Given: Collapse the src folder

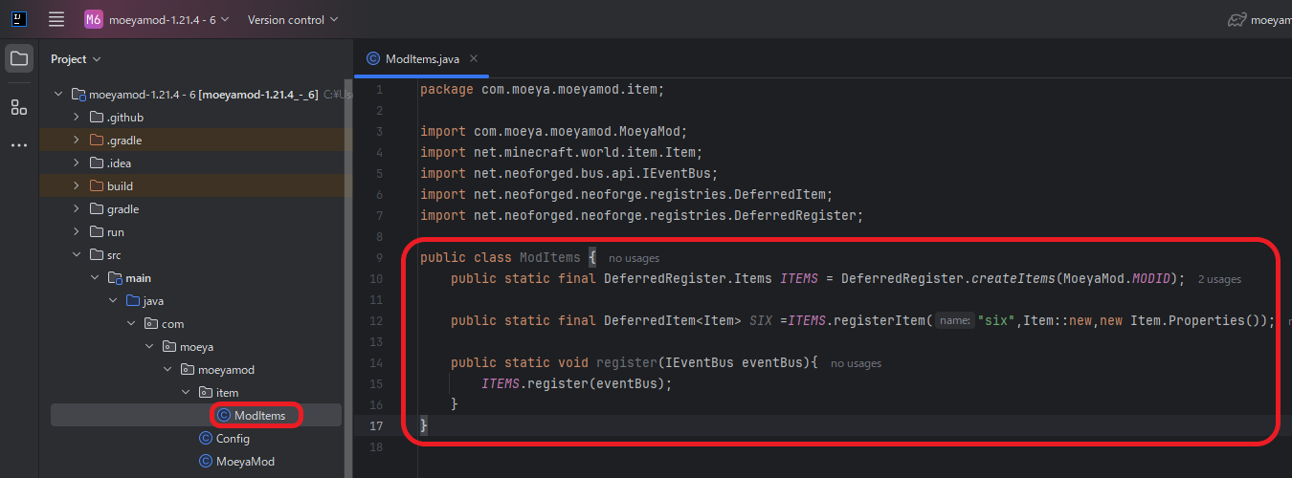Looking at the screenshot, I should [x=77, y=255].
